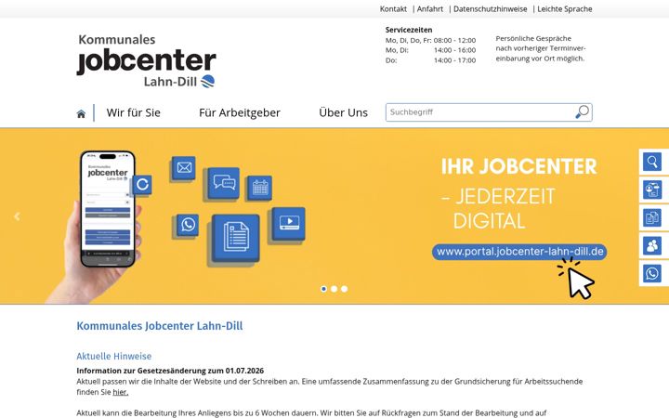Click the 'Kommunales Jobcenter Lahn-Dill' blue heading
Screen dimensions: 669x418
pyautogui.click(x=160, y=326)
